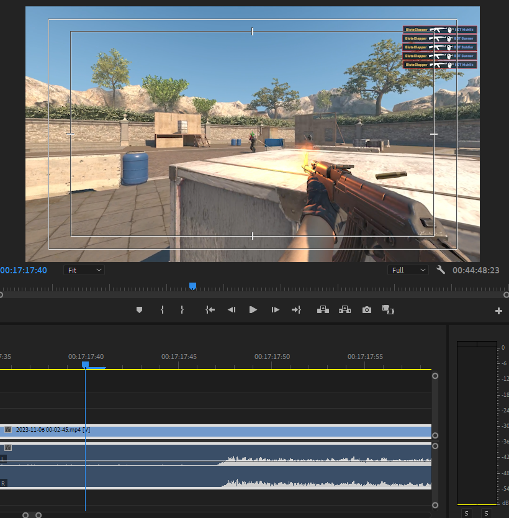Open the button editor plus icon
This screenshot has width=509, height=518.
[498, 311]
